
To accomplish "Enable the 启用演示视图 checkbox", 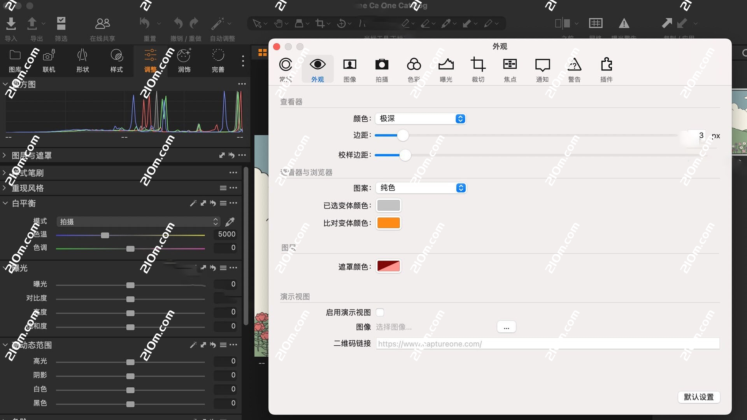I will click(x=380, y=312).
